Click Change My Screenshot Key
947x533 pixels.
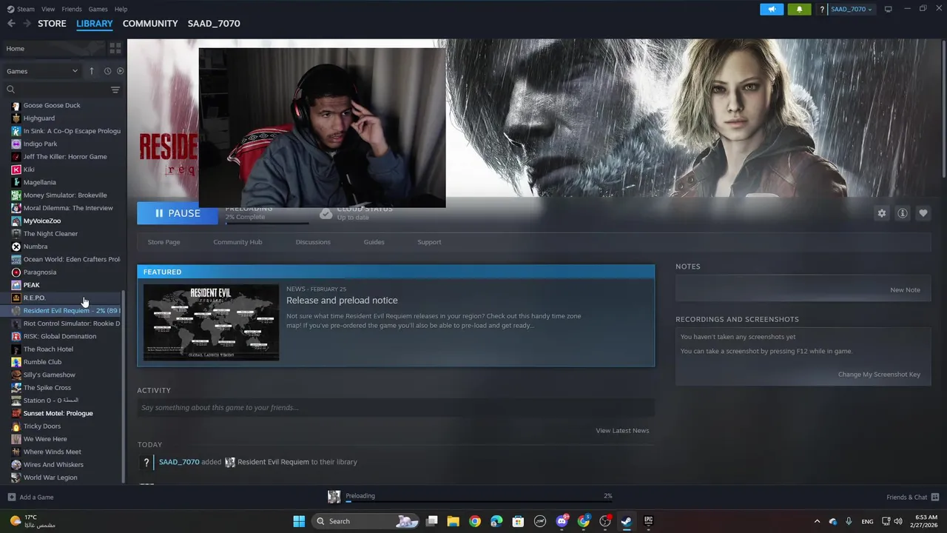(x=879, y=375)
